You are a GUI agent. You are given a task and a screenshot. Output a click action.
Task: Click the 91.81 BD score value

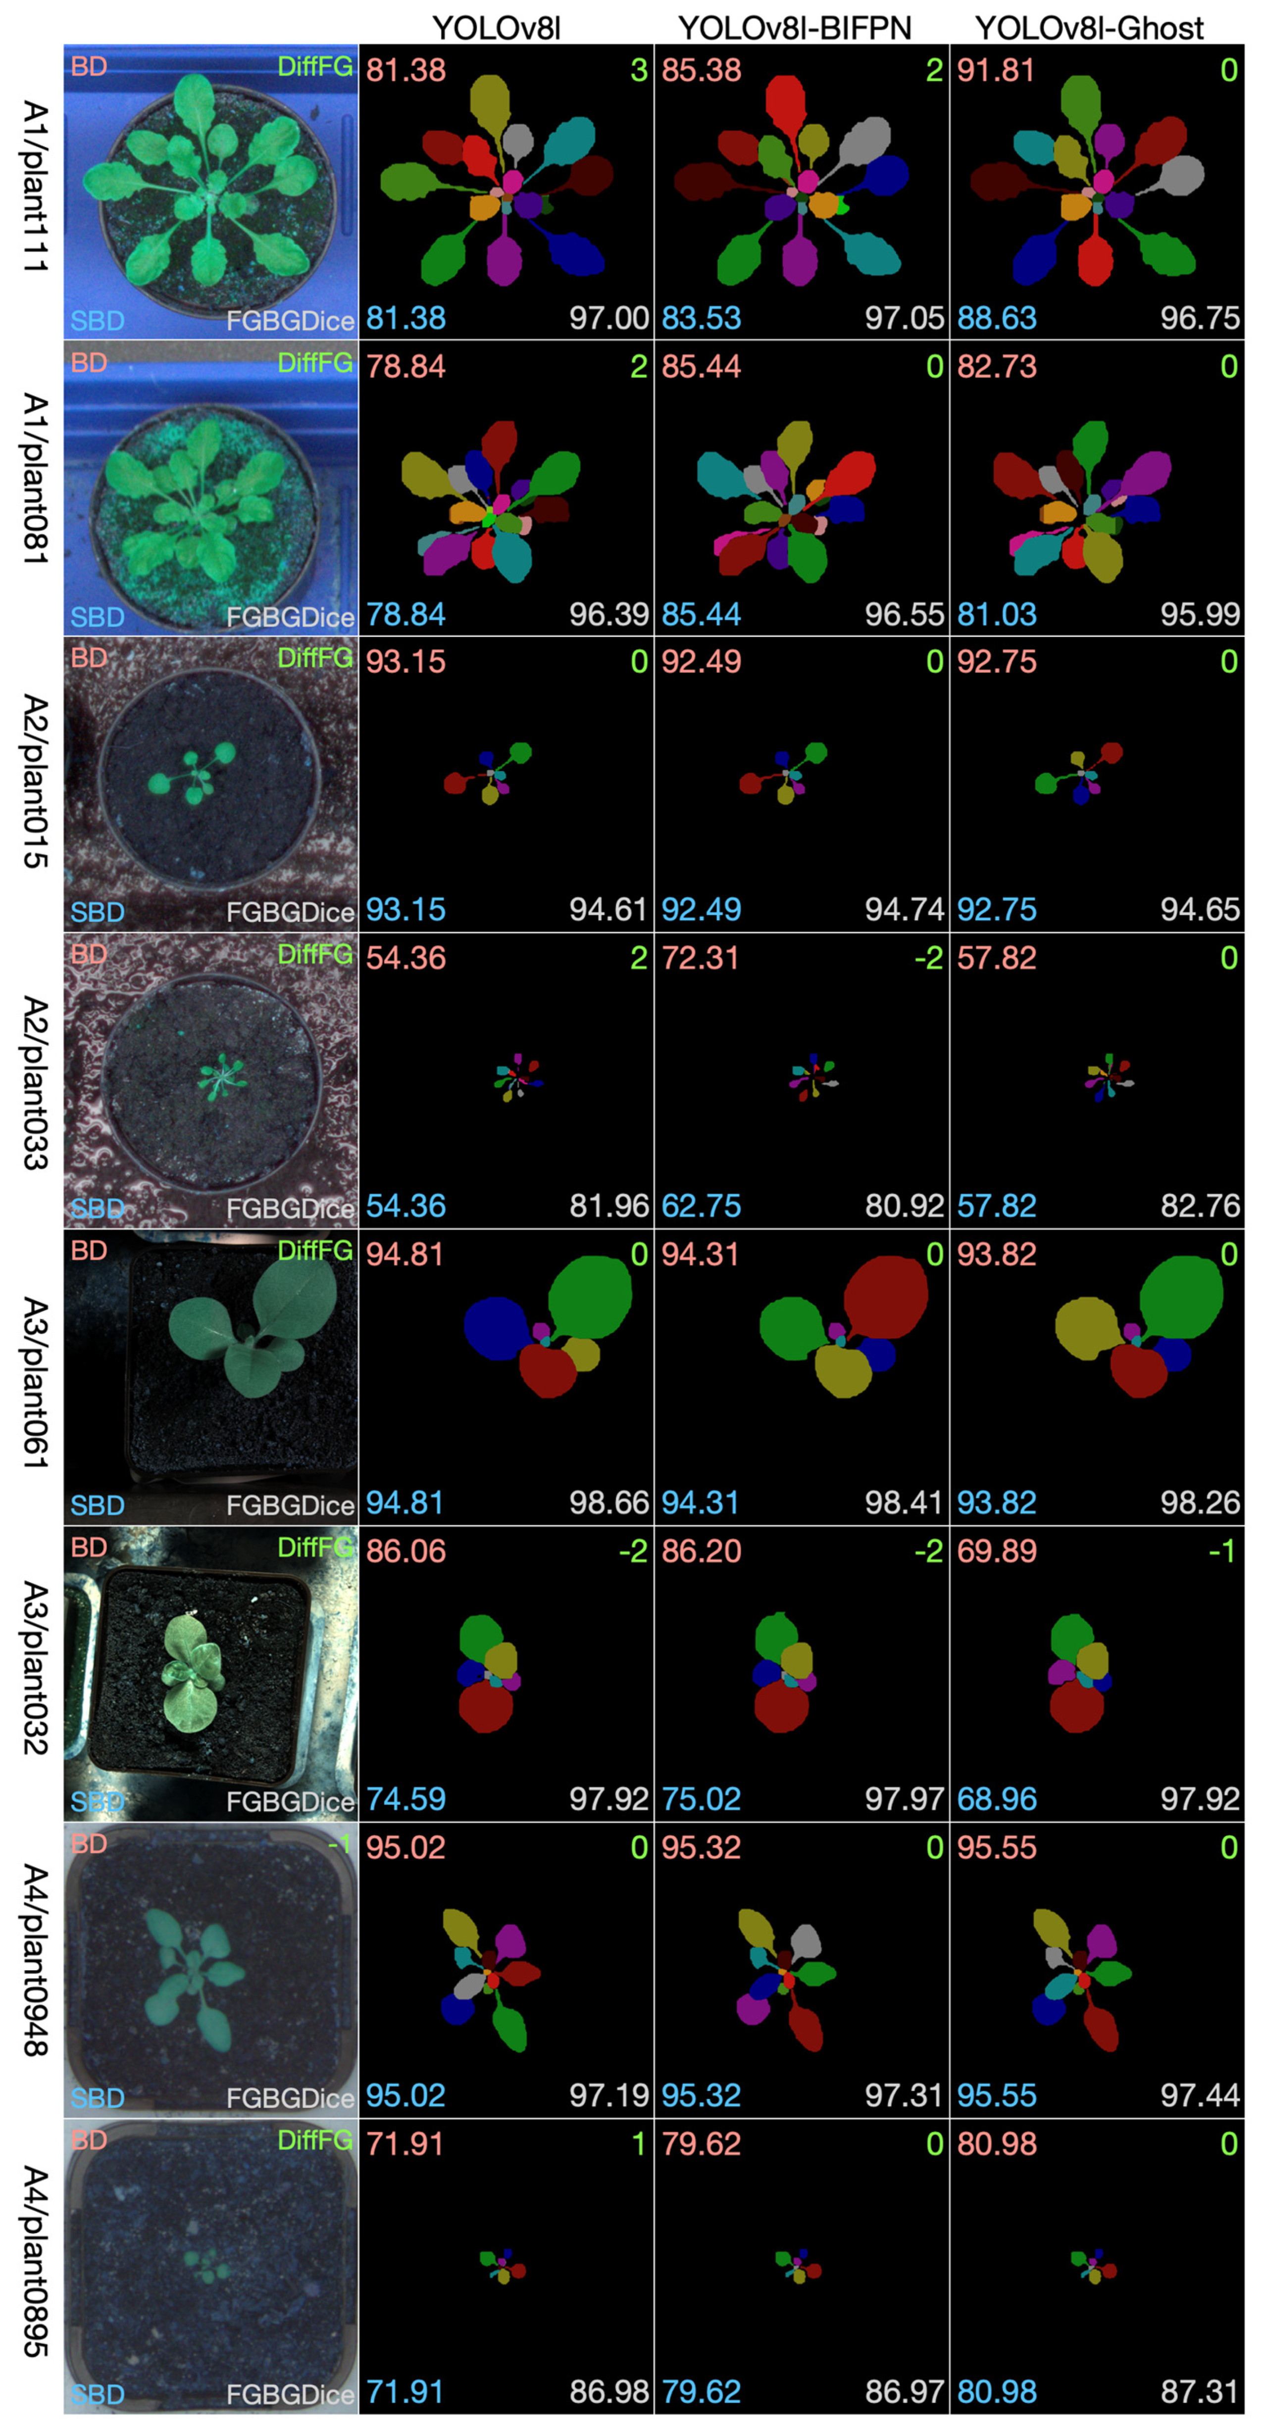point(995,71)
